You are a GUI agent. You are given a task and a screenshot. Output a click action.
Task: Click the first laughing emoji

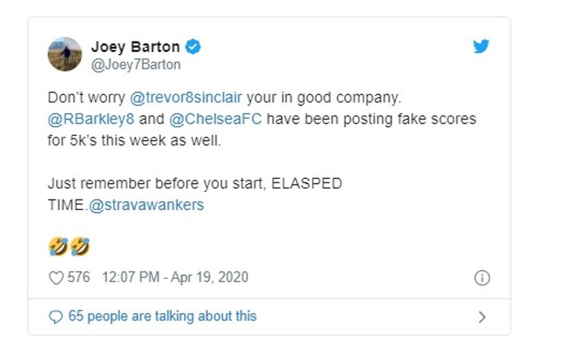[x=58, y=246]
